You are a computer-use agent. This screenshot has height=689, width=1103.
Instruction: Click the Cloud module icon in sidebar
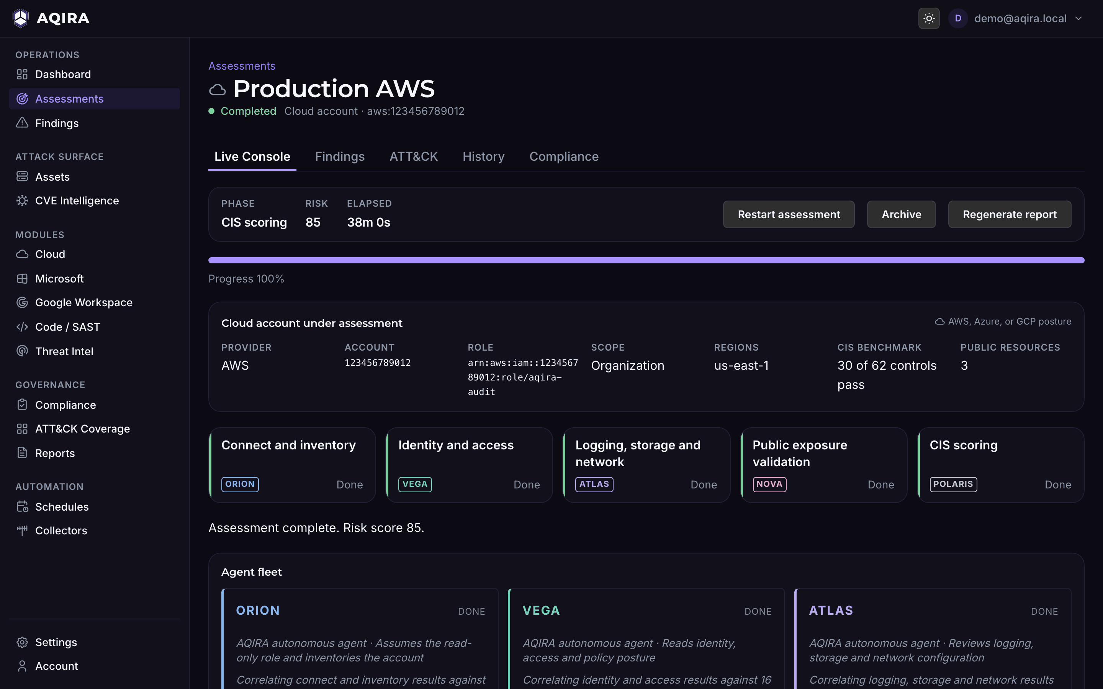[x=22, y=254]
